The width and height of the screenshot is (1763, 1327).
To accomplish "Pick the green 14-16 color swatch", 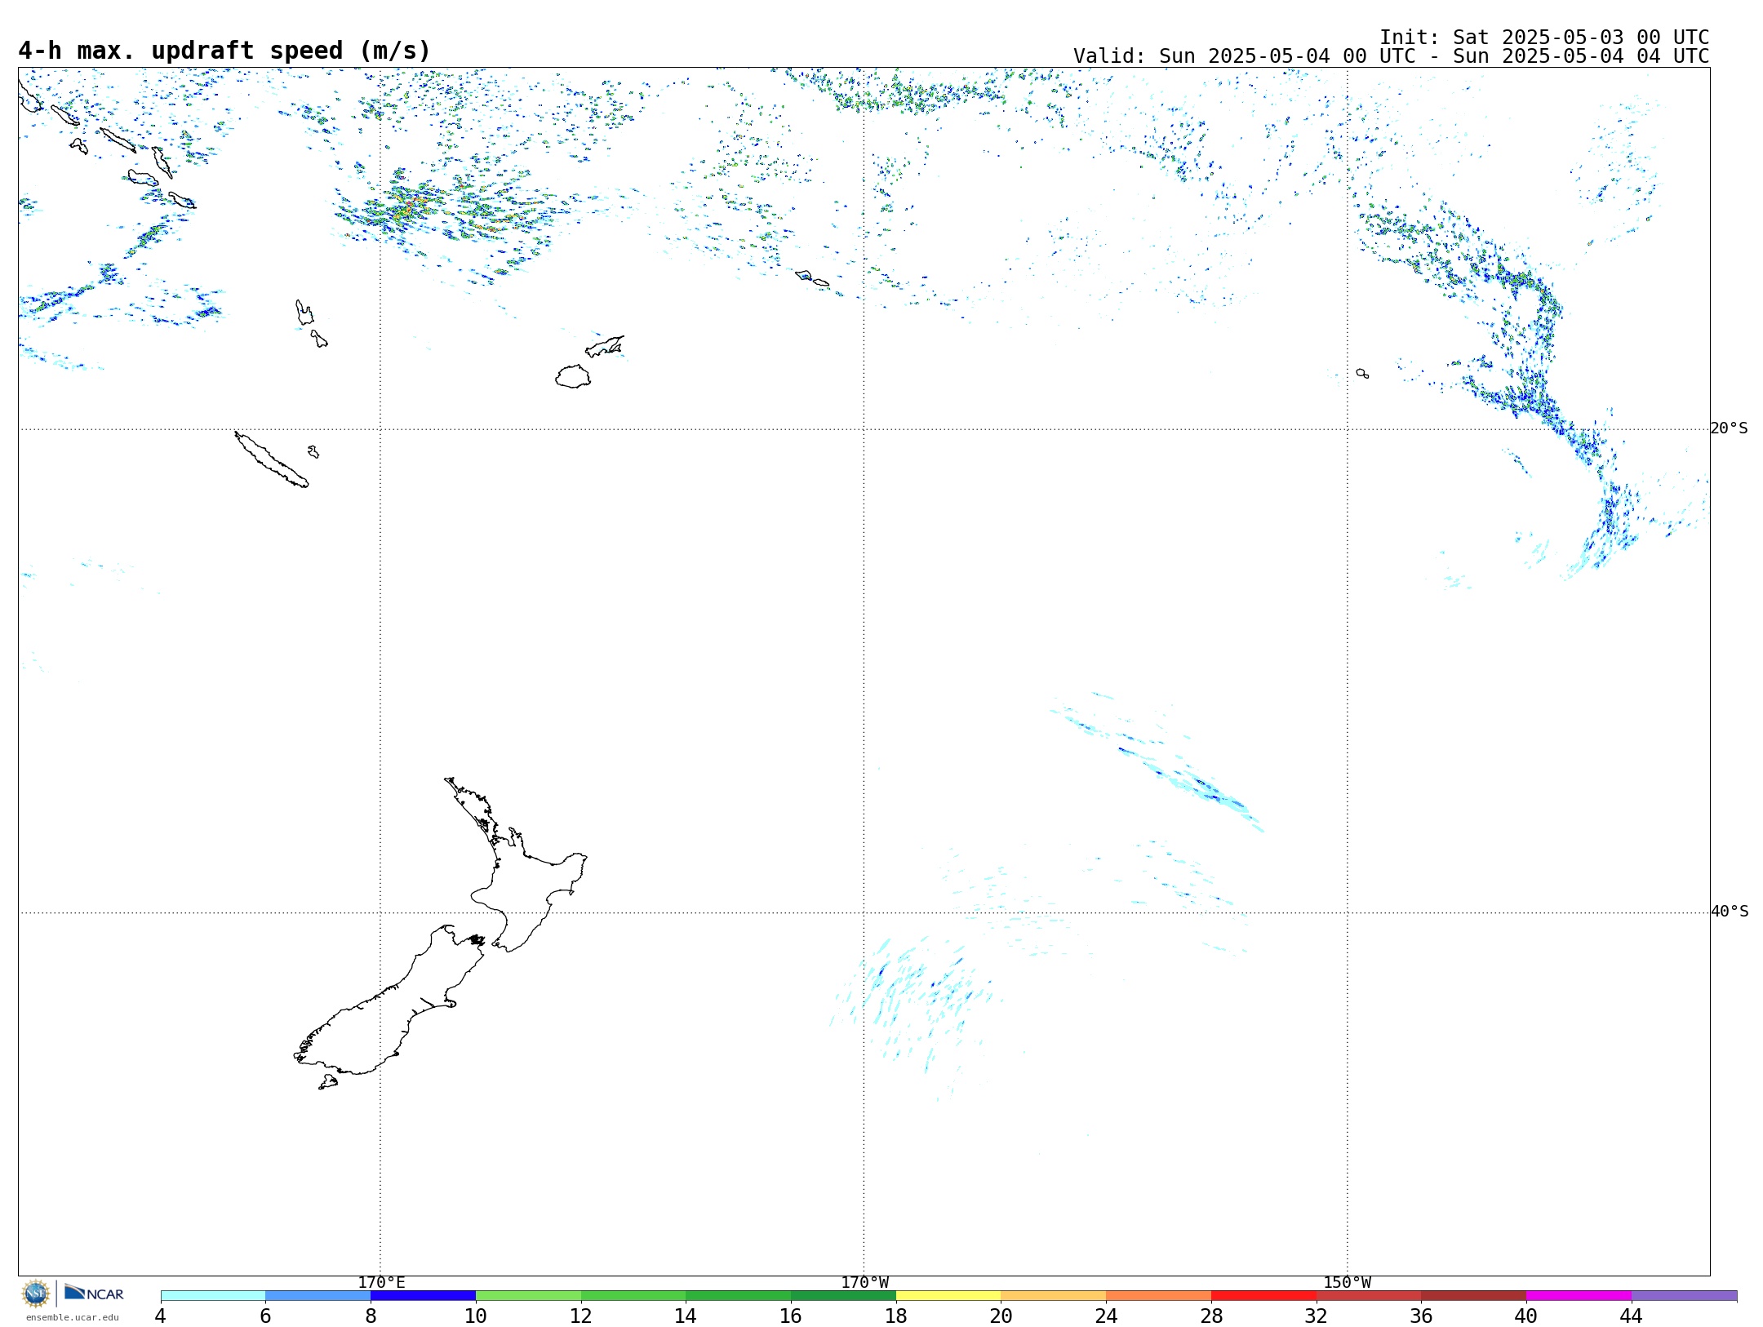I will tap(739, 1295).
